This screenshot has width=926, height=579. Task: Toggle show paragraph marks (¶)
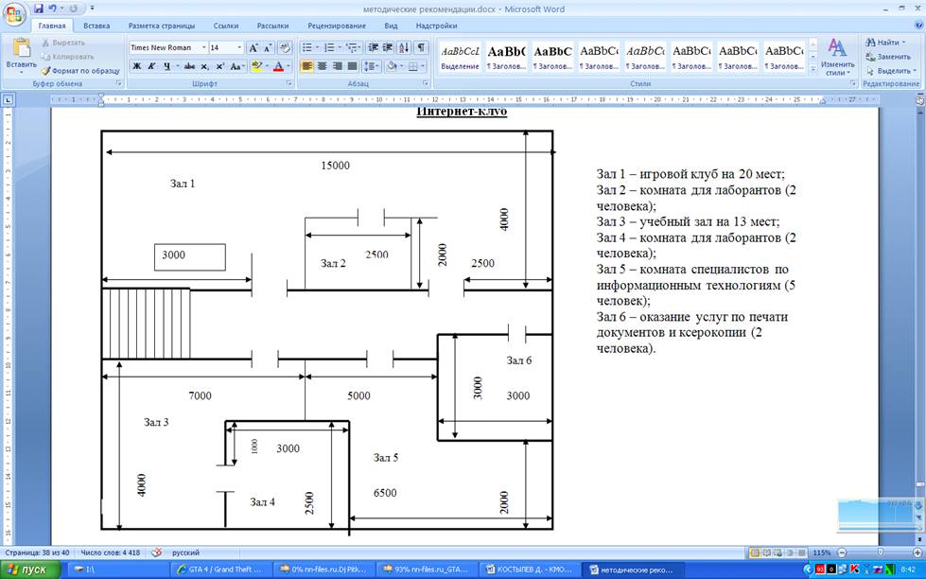(x=421, y=47)
